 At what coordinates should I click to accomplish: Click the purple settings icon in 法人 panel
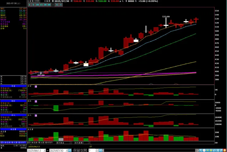pyautogui.click(x=36, y=115)
